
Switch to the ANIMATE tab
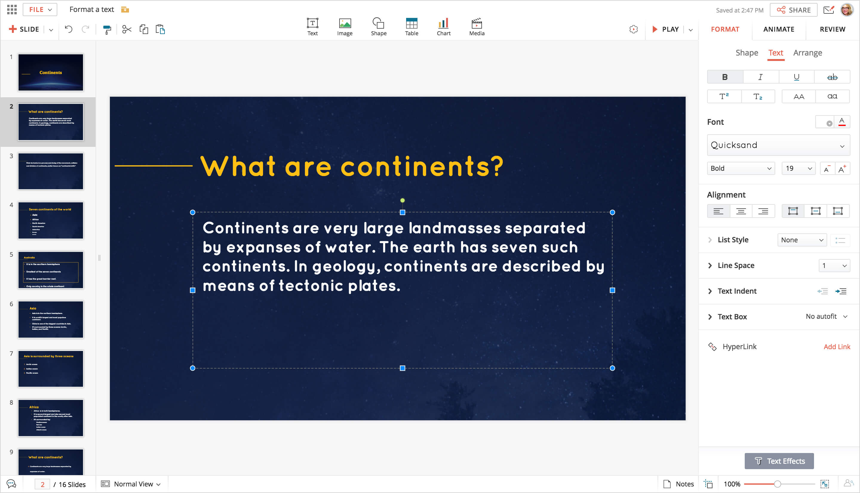tap(778, 30)
